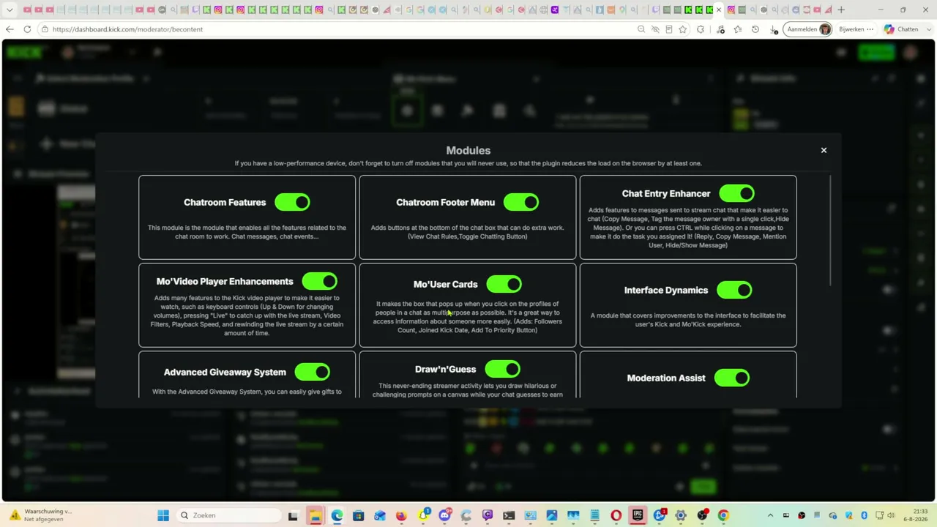This screenshot has height=527, width=937.
Task: Click the taskbar Zoeken search box
Action: (228, 515)
